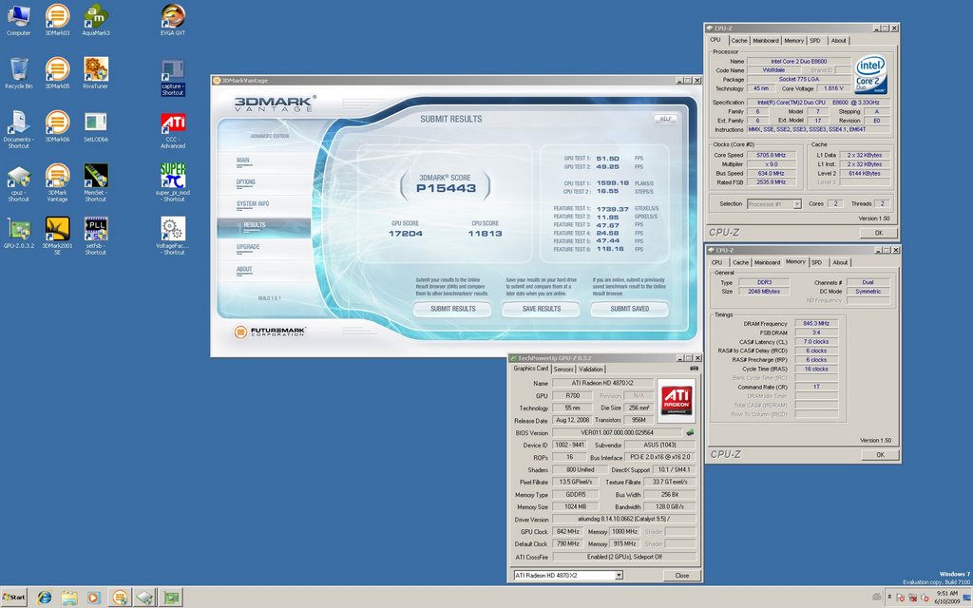Click the SUBMIT RESULTS button
973x608 pixels.
pos(452,309)
